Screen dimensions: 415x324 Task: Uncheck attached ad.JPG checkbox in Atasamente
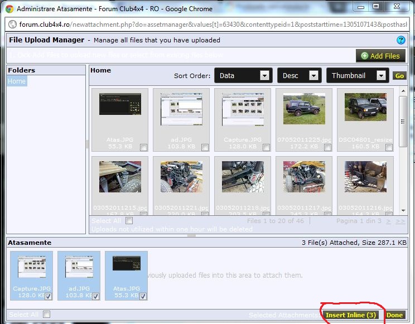[95, 296]
